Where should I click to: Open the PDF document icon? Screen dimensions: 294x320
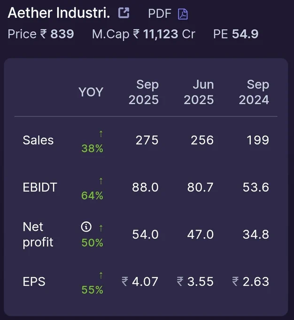point(183,14)
